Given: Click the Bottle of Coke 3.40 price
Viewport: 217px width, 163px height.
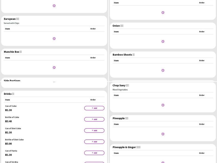Looking at the screenshot, I should 8,121.
